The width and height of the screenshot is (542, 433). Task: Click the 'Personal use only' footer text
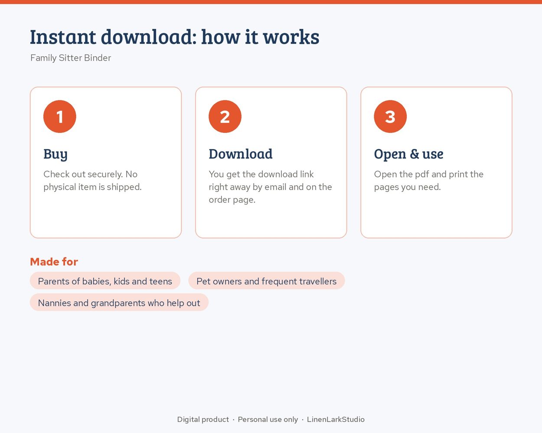pos(268,419)
